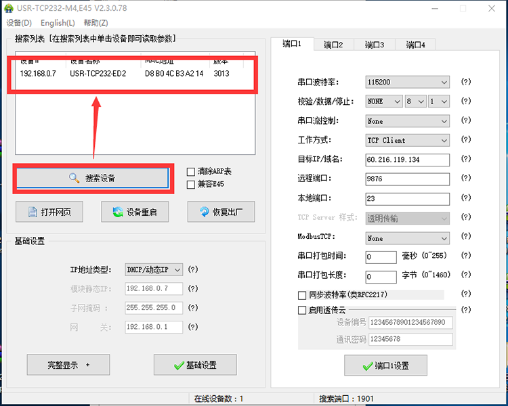Image resolution: width=508 pixels, height=406 pixels.
Task: Click the 搜索设备 search device button
Action: coord(92,178)
